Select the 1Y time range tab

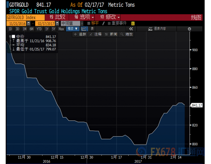(47, 29)
